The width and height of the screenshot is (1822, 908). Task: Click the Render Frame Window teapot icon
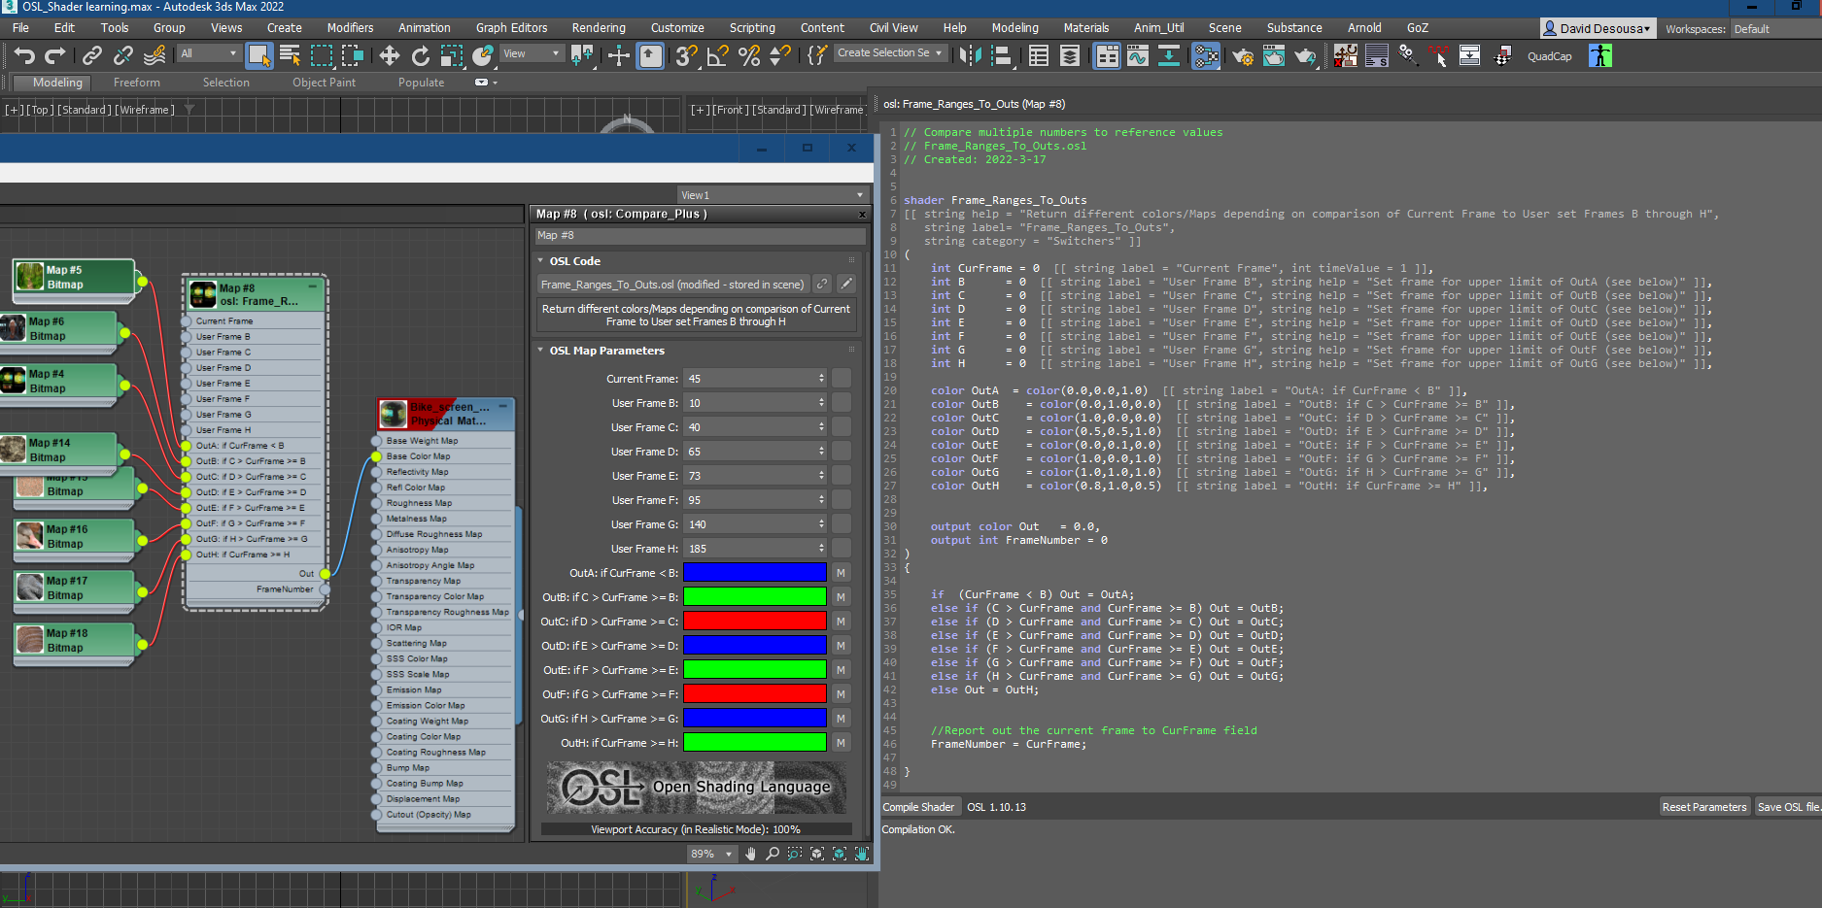pos(1273,55)
